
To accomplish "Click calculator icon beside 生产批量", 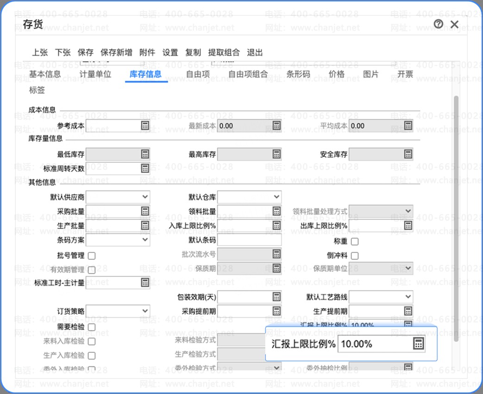I will 145,225.
